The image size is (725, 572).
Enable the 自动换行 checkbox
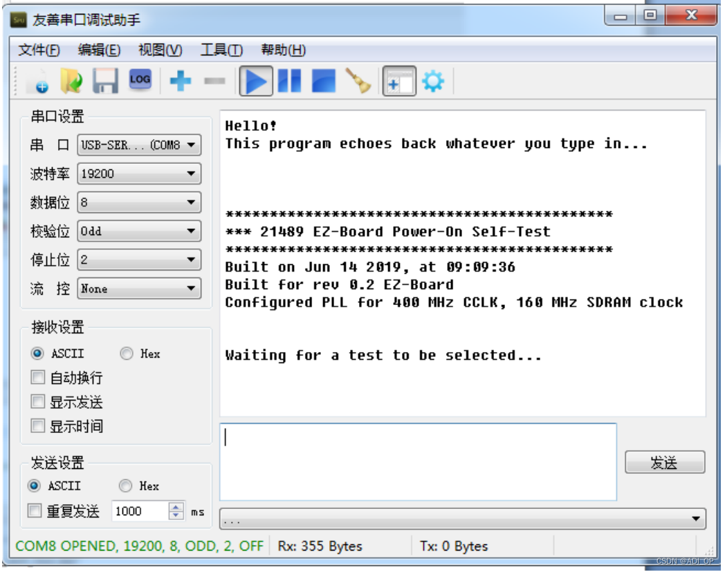tap(37, 378)
